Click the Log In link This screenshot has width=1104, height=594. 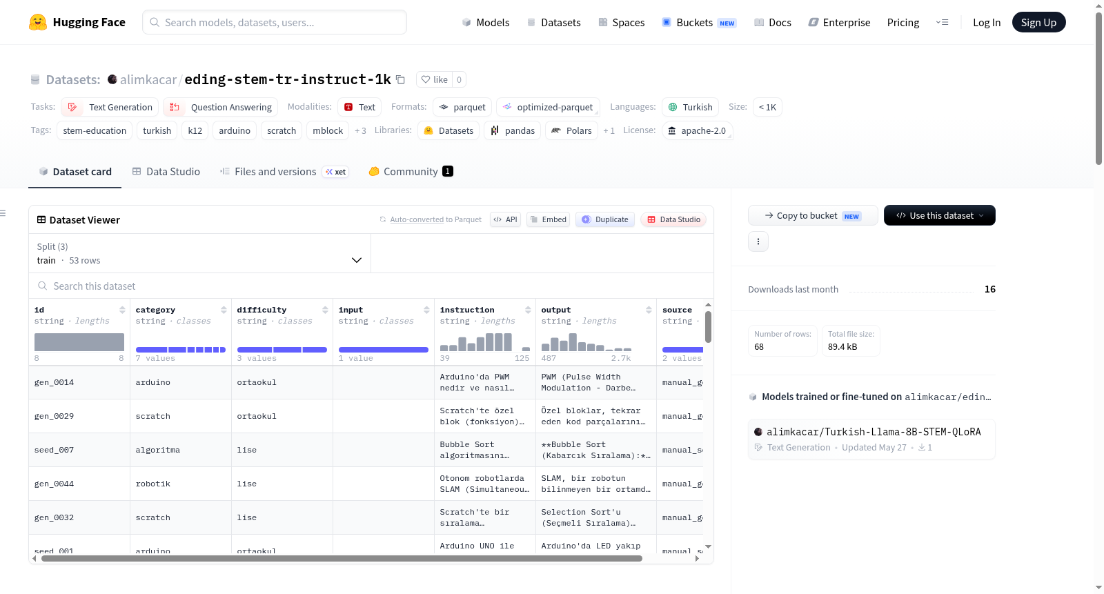[987, 22]
